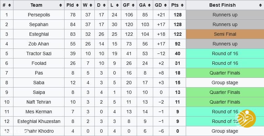Sort by GD goal difference arrows

(165, 5)
